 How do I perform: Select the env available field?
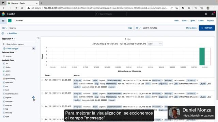click(x=7, y=86)
